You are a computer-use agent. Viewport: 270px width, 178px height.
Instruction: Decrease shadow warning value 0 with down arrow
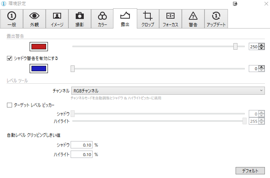click(261, 70)
